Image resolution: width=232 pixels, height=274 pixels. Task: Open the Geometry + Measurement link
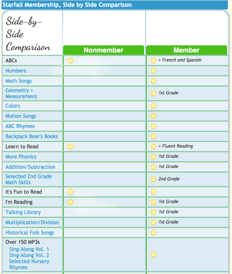[x=21, y=93]
